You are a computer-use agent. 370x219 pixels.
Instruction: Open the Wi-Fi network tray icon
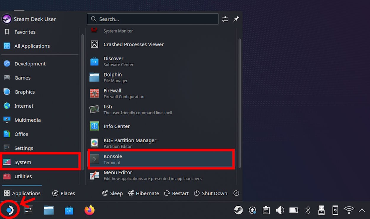[x=349, y=210]
